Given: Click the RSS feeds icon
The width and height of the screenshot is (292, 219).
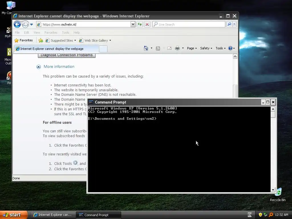Looking at the screenshot, I should [x=158, y=48].
